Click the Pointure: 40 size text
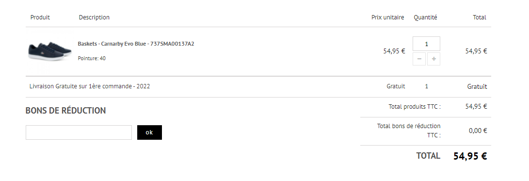The image size is (529, 181). 92,58
